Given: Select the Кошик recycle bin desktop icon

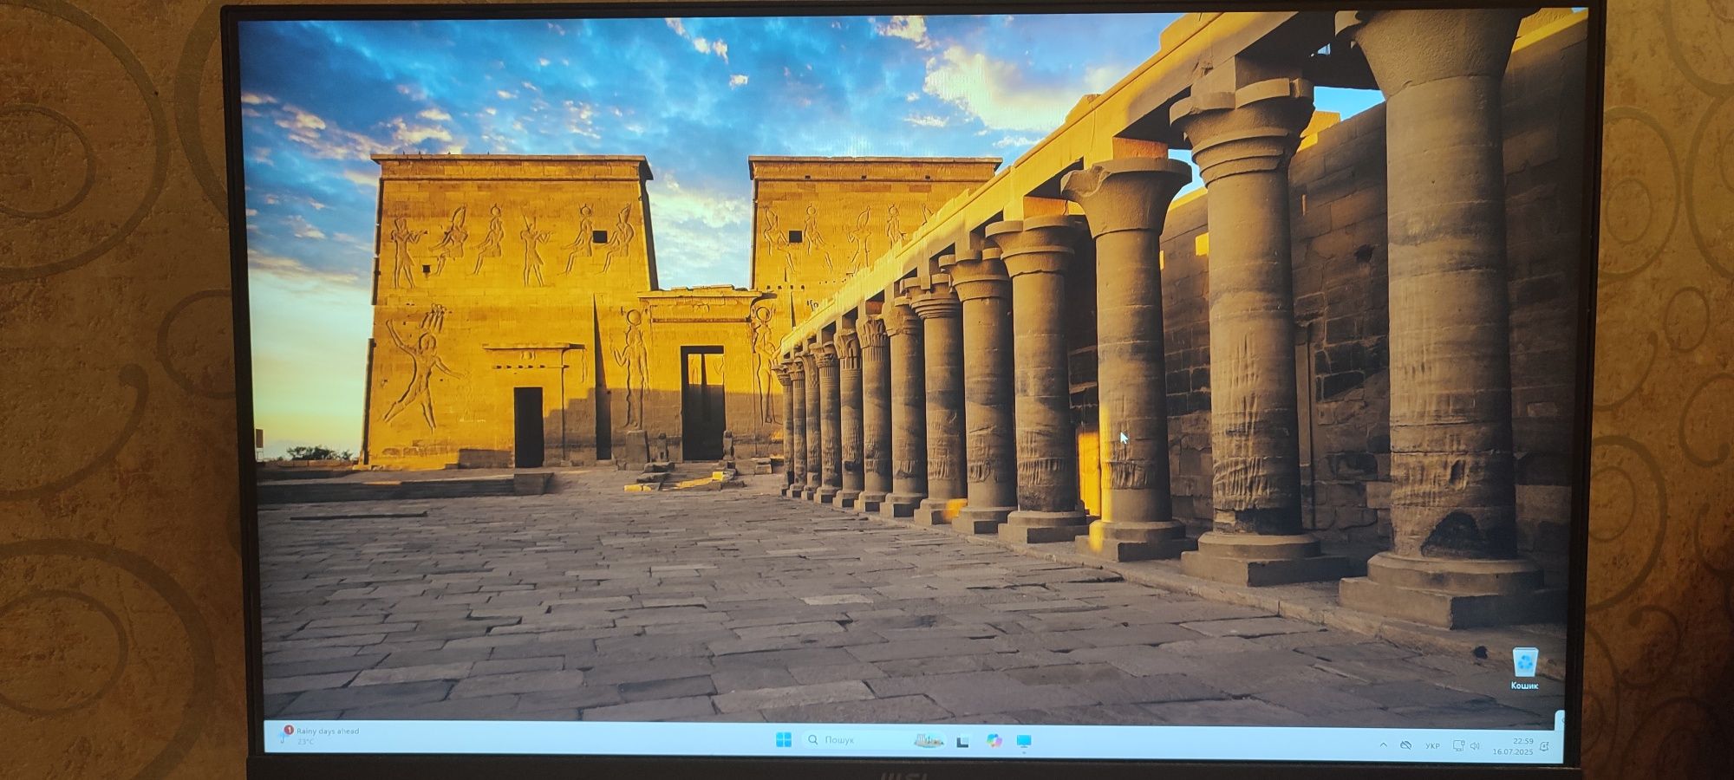Looking at the screenshot, I should [x=1525, y=668].
